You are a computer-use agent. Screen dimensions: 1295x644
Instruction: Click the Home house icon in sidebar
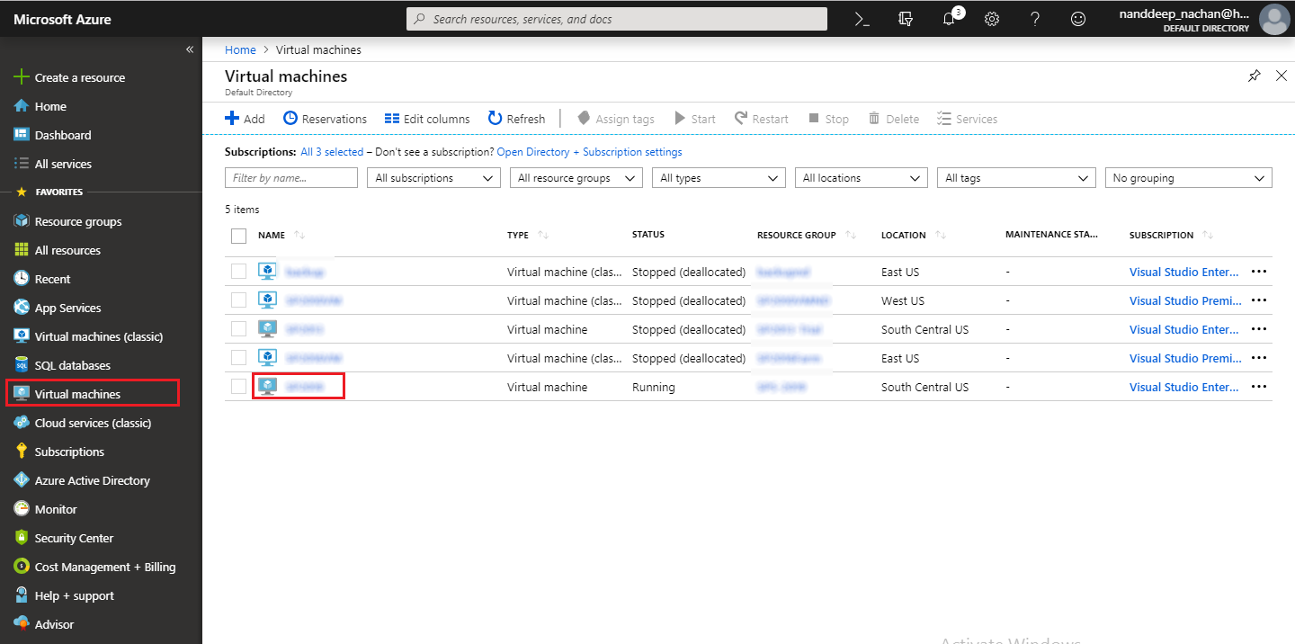coord(22,106)
